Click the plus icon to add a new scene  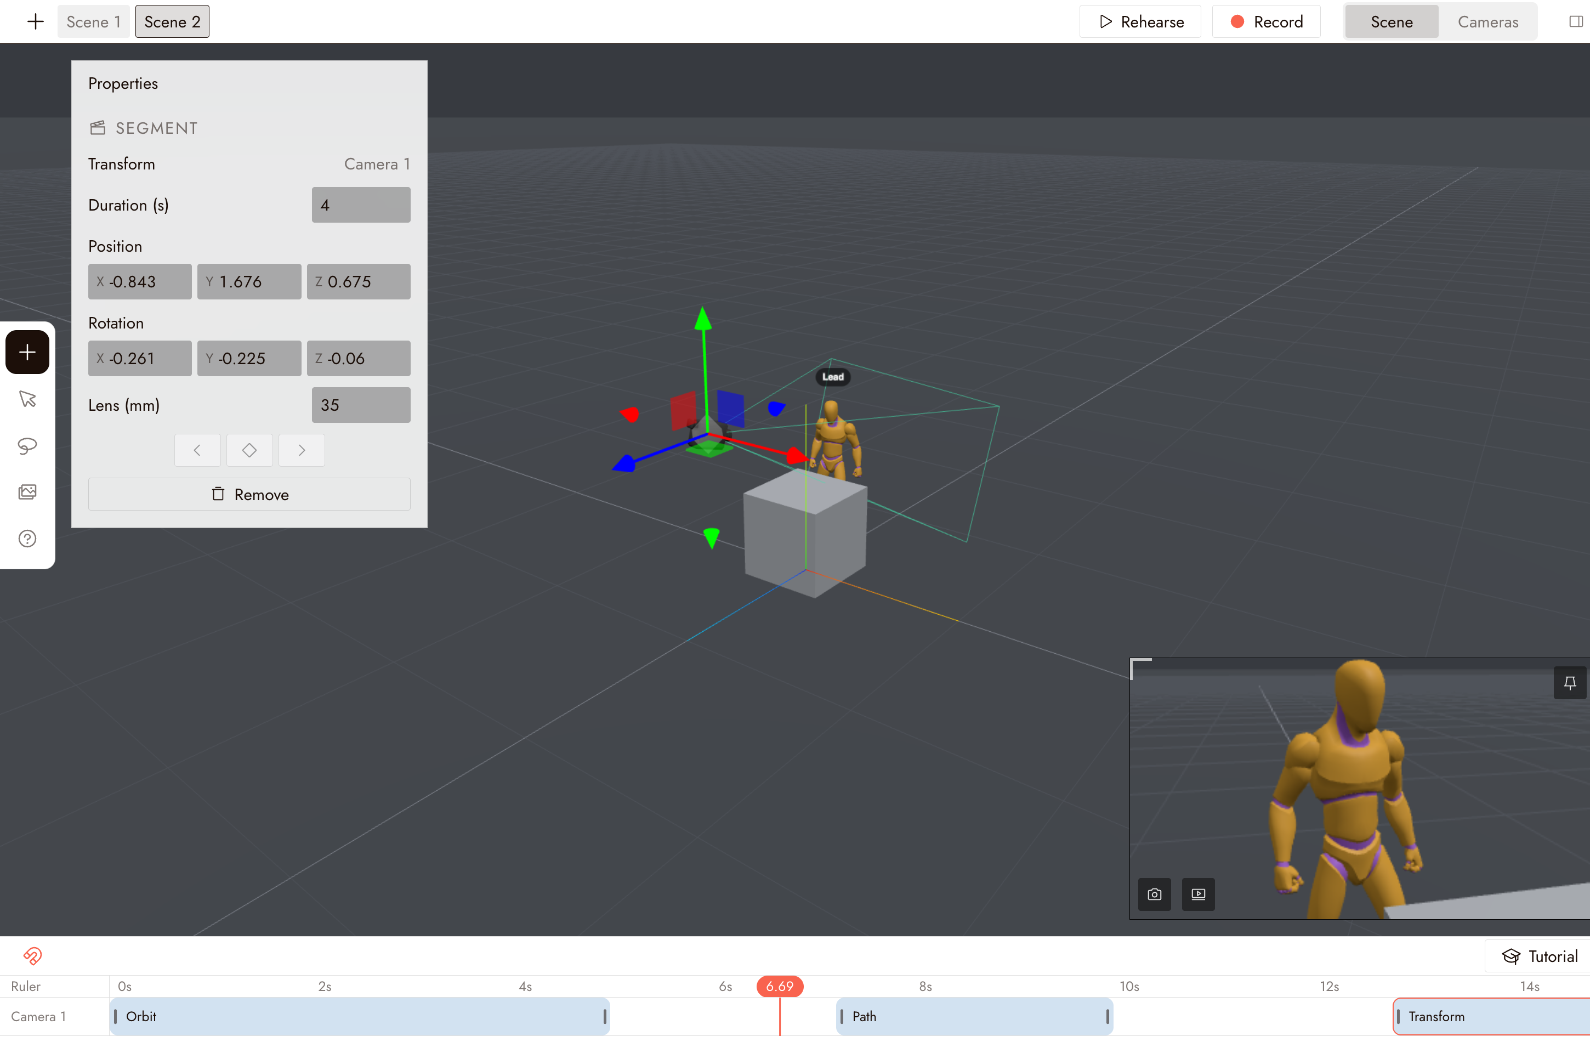click(x=36, y=21)
